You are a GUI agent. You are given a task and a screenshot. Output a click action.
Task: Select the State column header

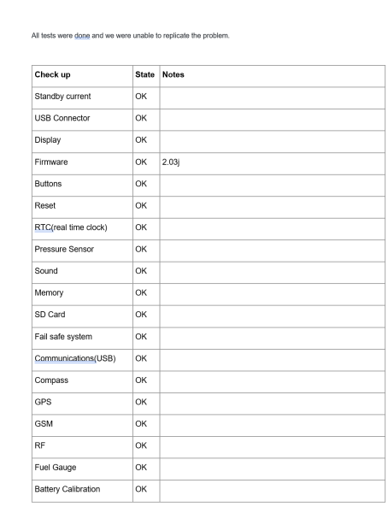tap(146, 76)
